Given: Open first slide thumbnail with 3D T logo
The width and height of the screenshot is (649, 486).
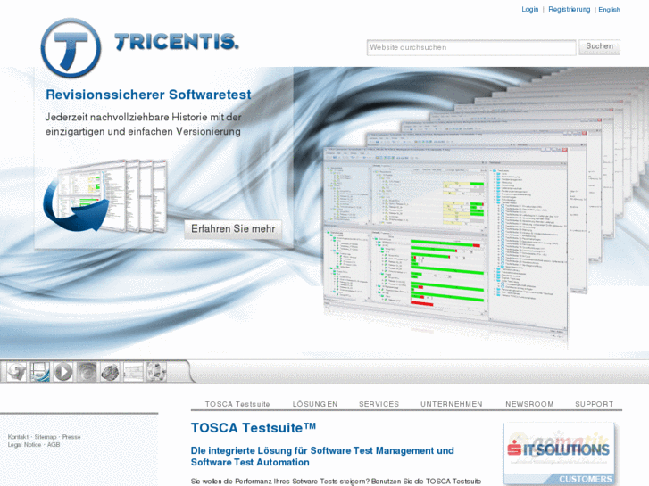Looking at the screenshot, I should coord(17,372).
